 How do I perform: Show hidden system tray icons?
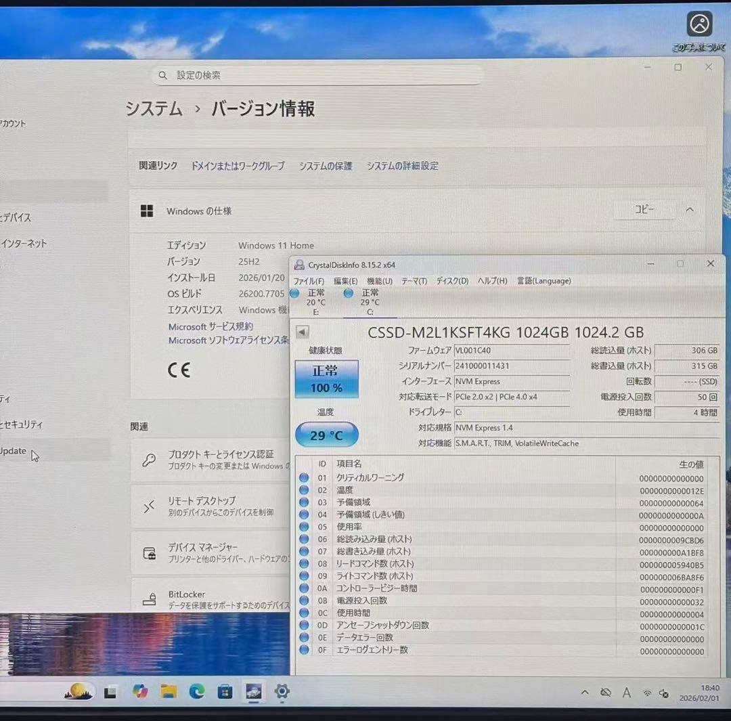[585, 692]
